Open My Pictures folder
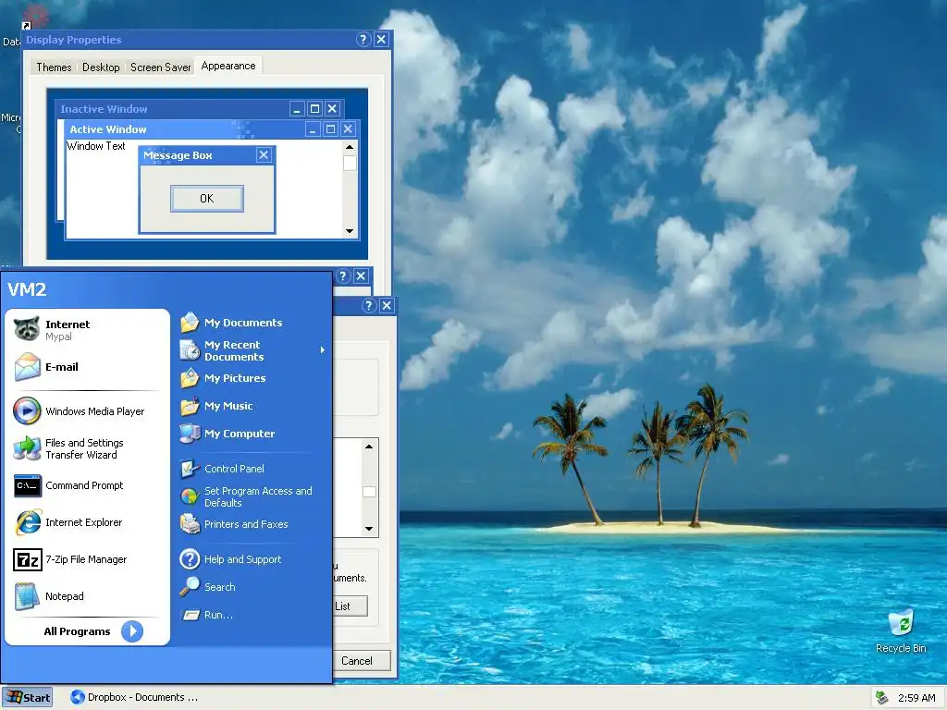The width and height of the screenshot is (947, 710). [x=253, y=378]
